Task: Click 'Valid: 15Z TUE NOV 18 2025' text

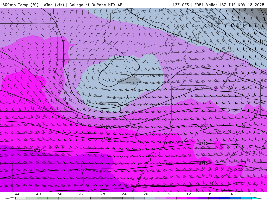Action: [x=235, y=5]
